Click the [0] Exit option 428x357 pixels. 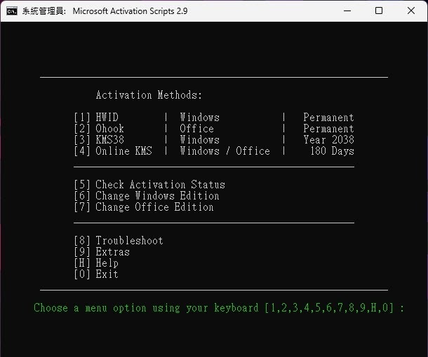(x=96, y=274)
